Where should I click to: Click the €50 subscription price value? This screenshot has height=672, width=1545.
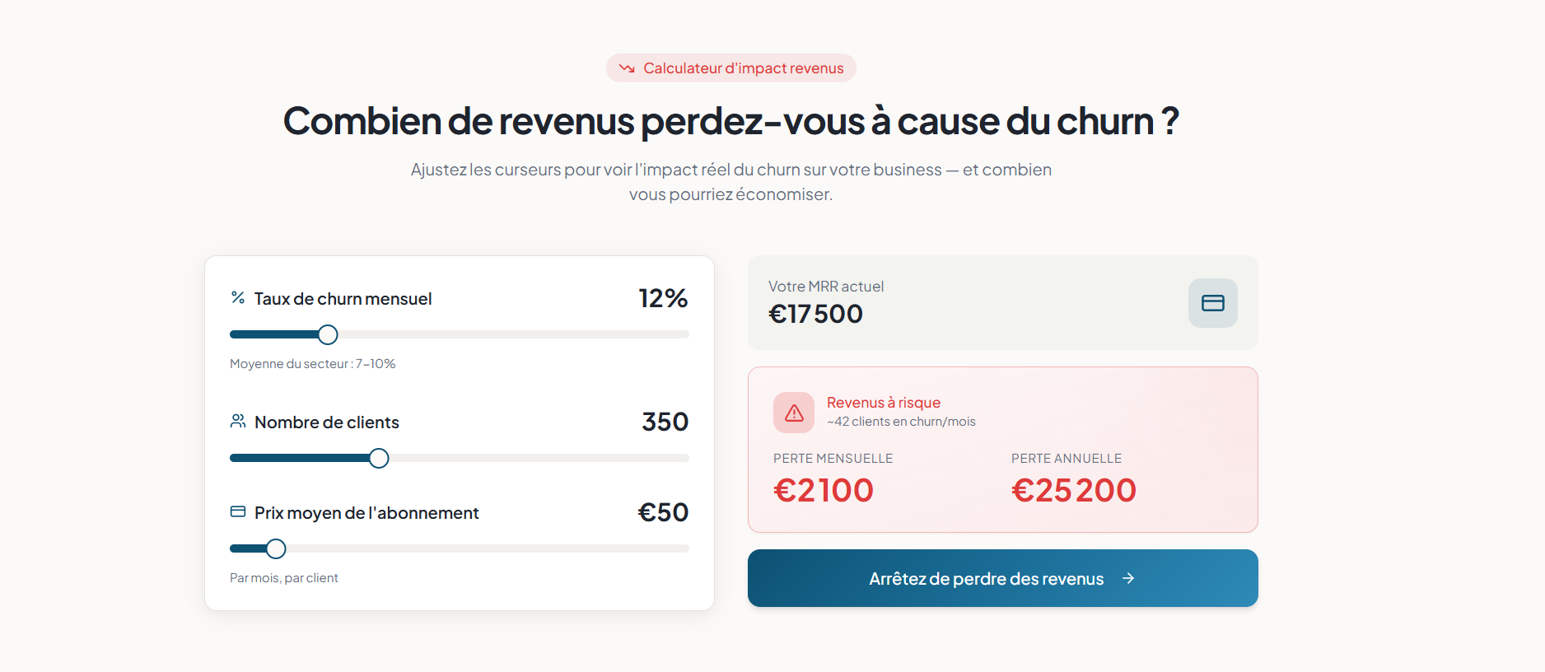pyautogui.click(x=664, y=511)
